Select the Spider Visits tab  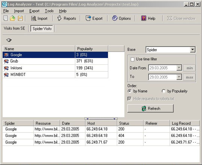click(42, 28)
